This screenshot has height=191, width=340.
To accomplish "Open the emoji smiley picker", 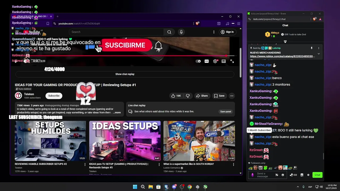I will (x=283, y=175).
